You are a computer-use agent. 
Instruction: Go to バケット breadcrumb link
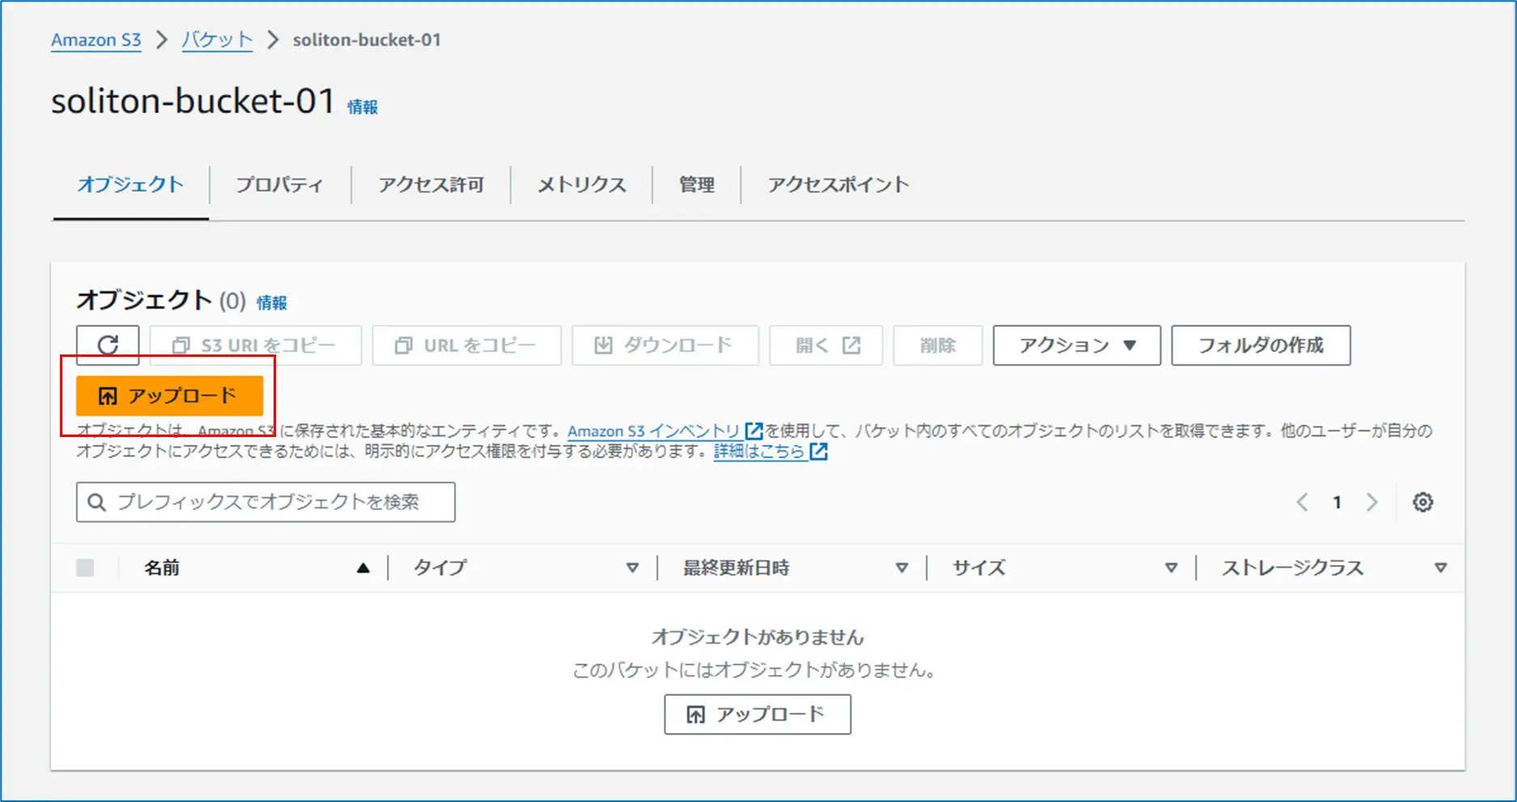point(217,40)
